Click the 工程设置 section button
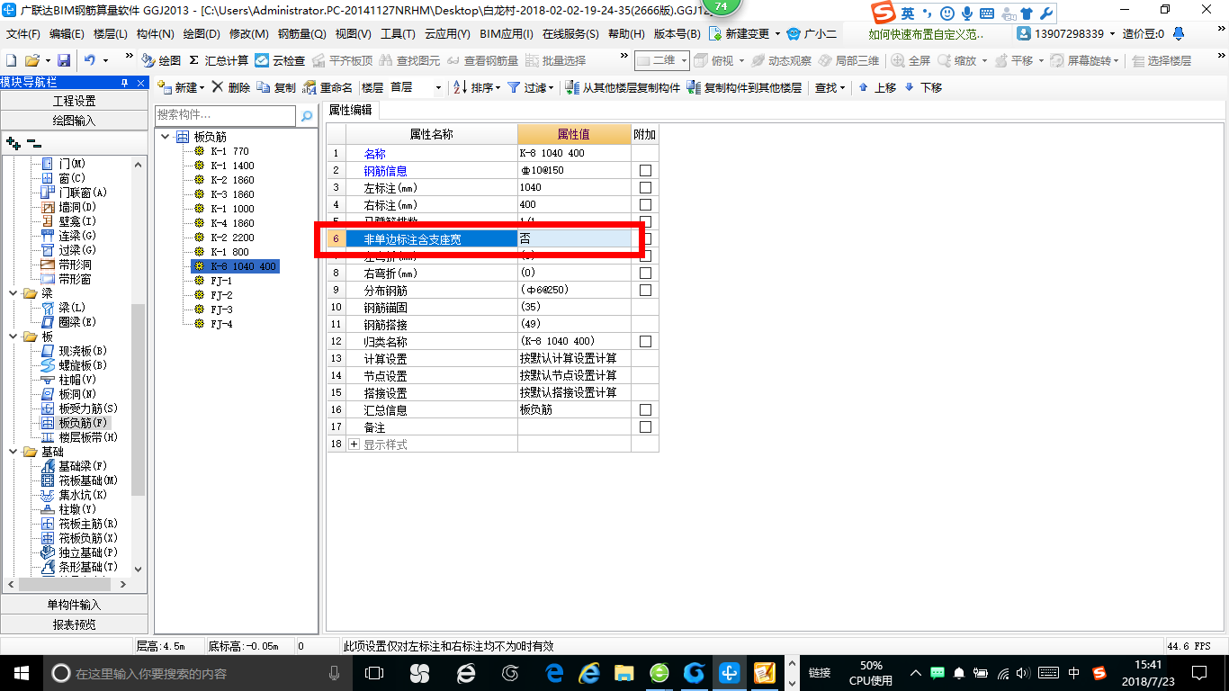This screenshot has height=691, width=1229. [x=74, y=101]
